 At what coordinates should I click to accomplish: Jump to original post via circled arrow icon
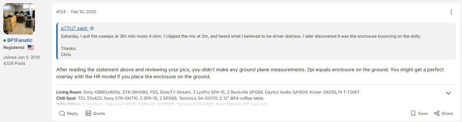(92, 28)
